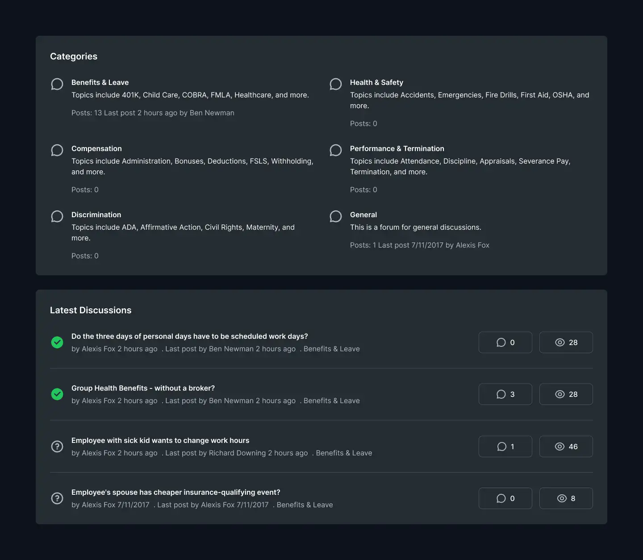The image size is (643, 560).
Task: Click the General forum bubble icon
Action: coord(336,216)
